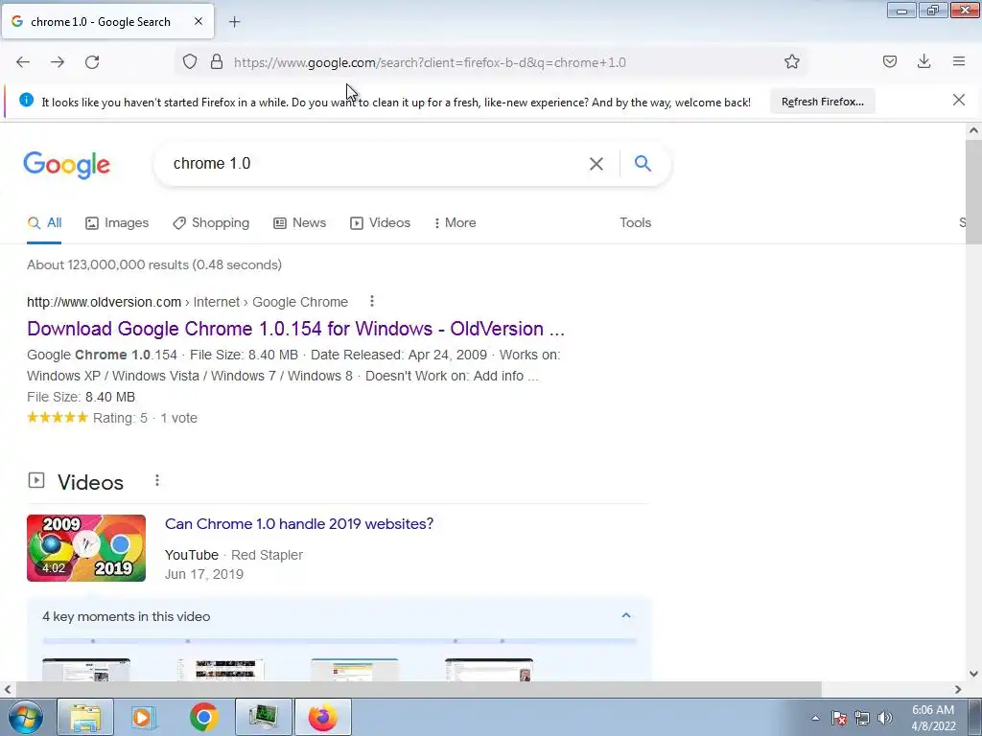Click the magnifier search button

click(x=643, y=163)
